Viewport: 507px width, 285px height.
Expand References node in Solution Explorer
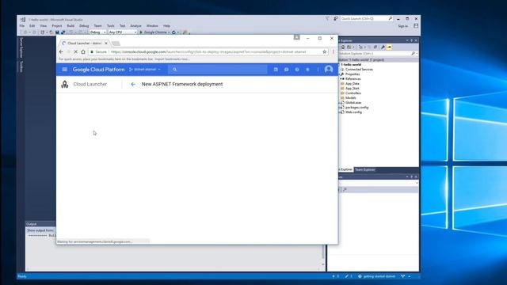click(340, 79)
